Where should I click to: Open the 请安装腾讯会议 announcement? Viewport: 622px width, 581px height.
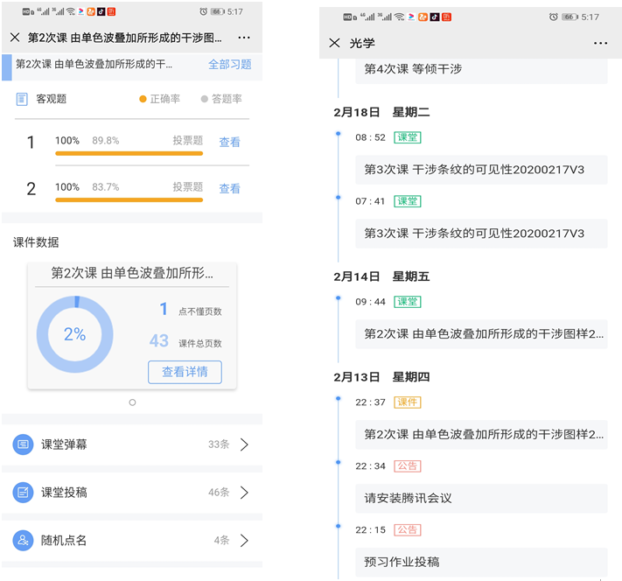pyautogui.click(x=481, y=498)
